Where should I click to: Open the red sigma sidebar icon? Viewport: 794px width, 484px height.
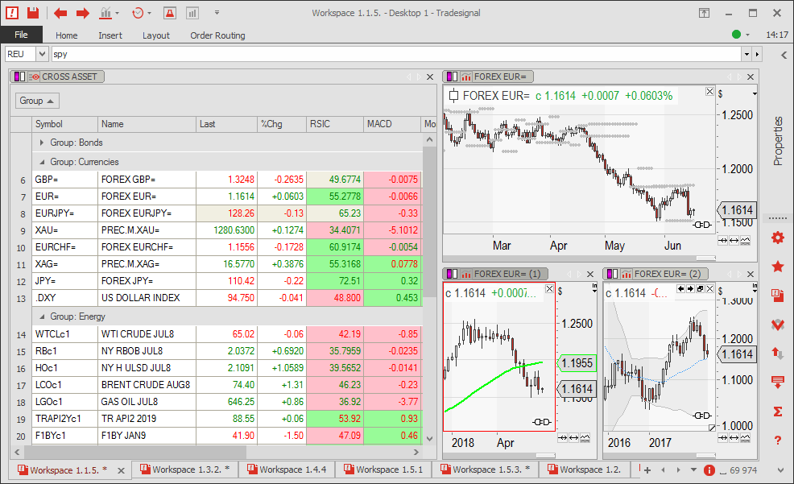point(778,411)
